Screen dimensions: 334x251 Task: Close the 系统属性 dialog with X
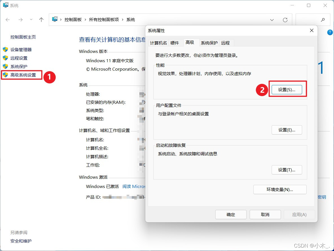pyautogui.click(x=312, y=31)
